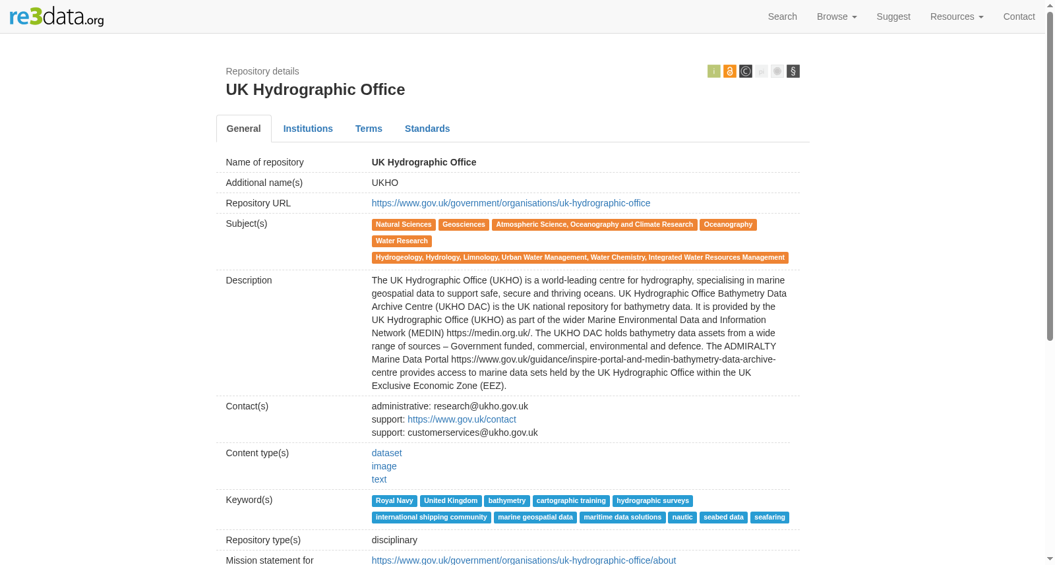This screenshot has width=1055, height=565.
Task: Click the 'Repository details' label
Action: (262, 71)
